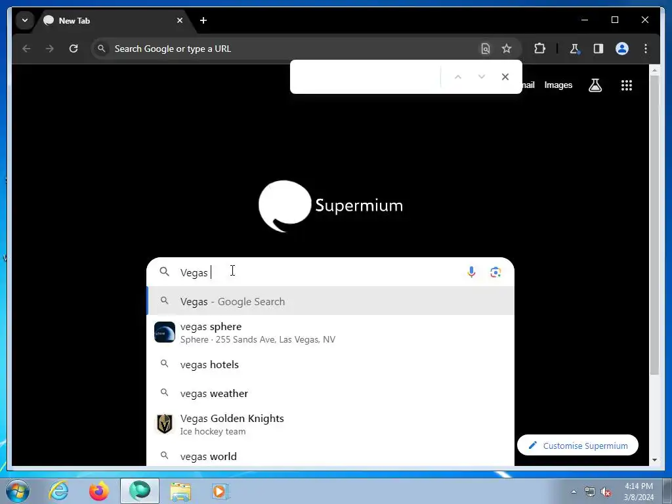Click the find-in-page text field
The width and height of the screenshot is (672, 504).
366,77
